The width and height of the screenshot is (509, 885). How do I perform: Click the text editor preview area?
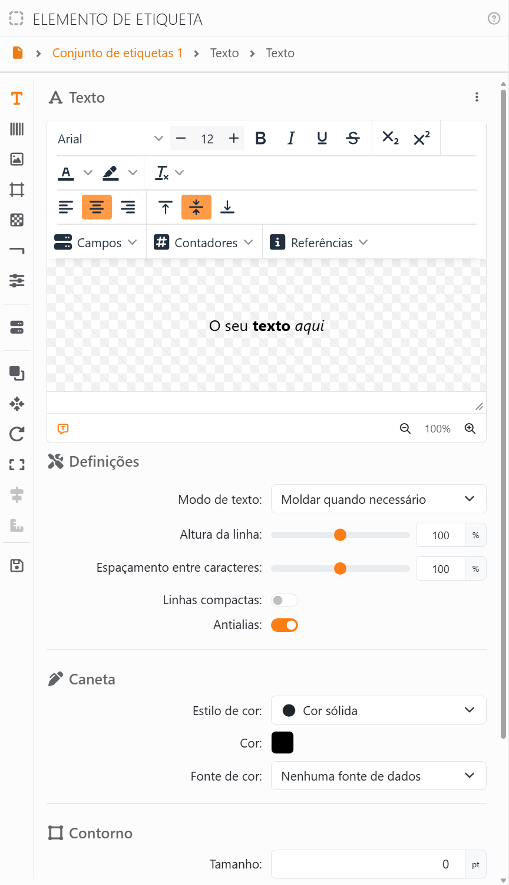(x=266, y=326)
